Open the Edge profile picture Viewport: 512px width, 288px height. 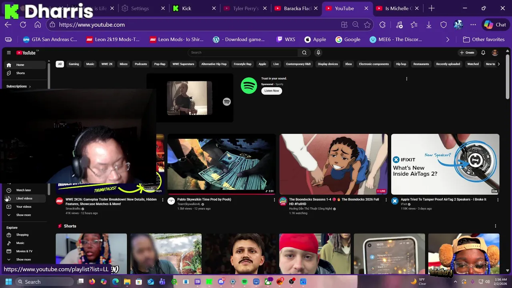pyautogui.click(x=458, y=24)
